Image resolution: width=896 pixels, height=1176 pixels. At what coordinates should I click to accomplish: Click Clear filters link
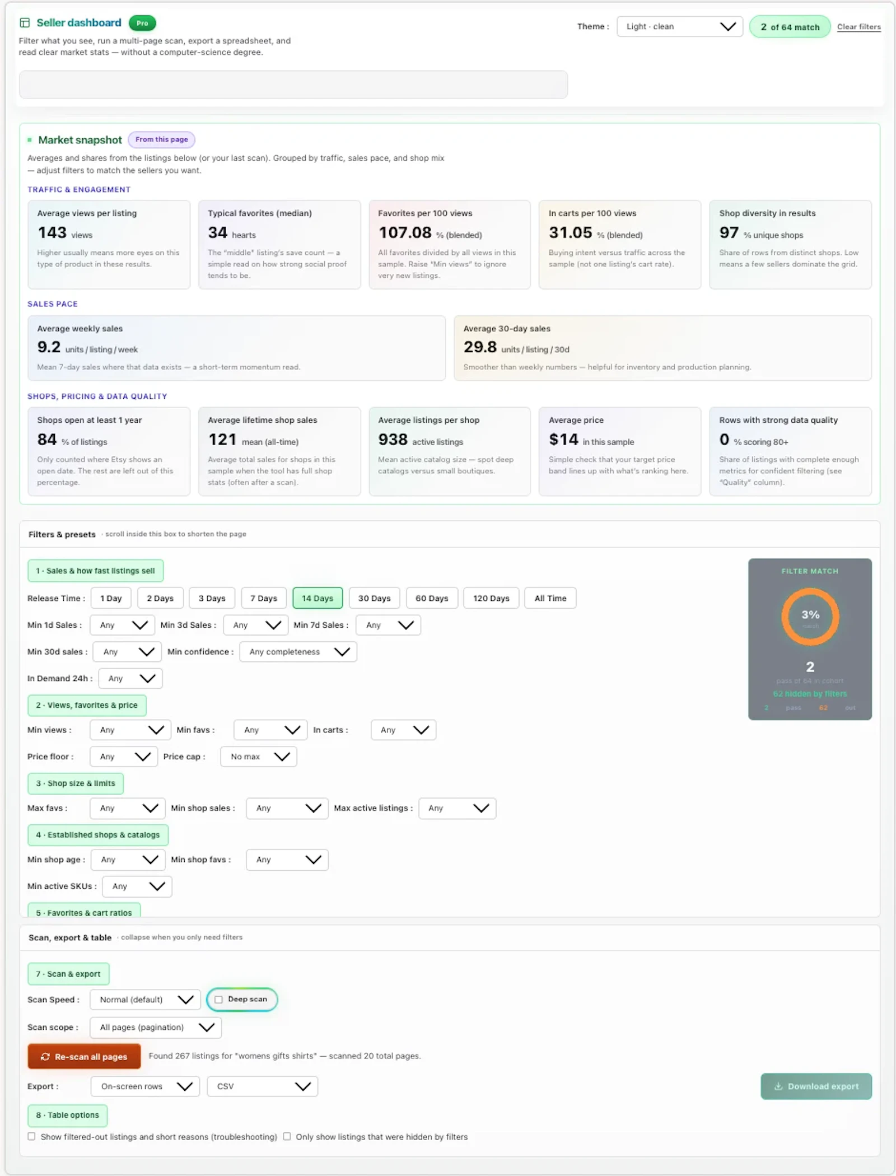click(858, 27)
